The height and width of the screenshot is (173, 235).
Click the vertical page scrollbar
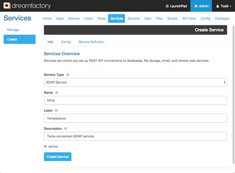233,95
